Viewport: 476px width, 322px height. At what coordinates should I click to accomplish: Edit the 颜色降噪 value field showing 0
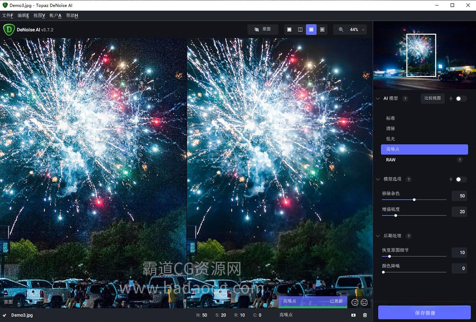459,268
